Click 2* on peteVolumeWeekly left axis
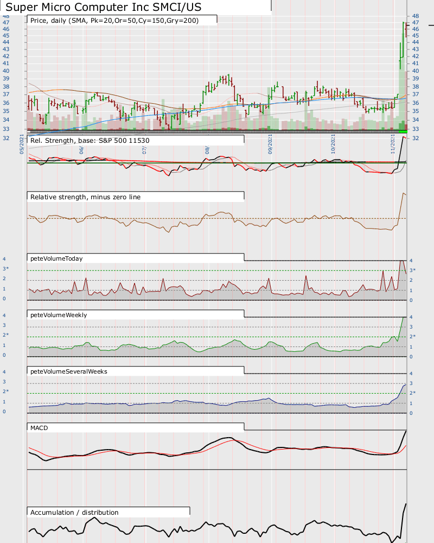The image size is (434, 543). click(5, 335)
